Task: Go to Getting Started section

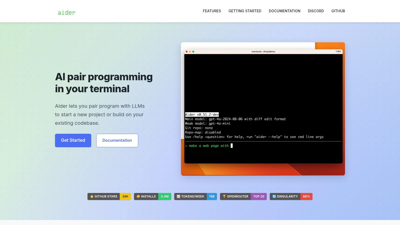Action: point(245,11)
